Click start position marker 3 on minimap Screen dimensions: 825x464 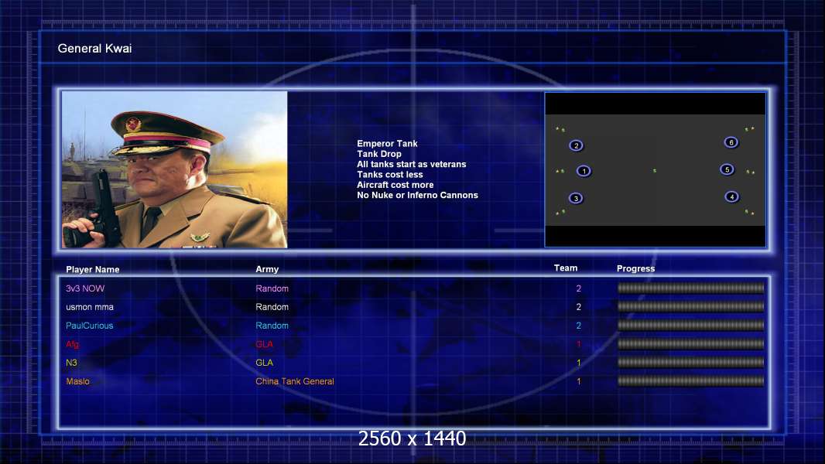click(x=576, y=198)
